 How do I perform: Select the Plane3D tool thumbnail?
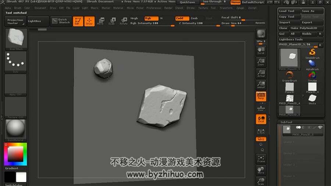coord(289,88)
